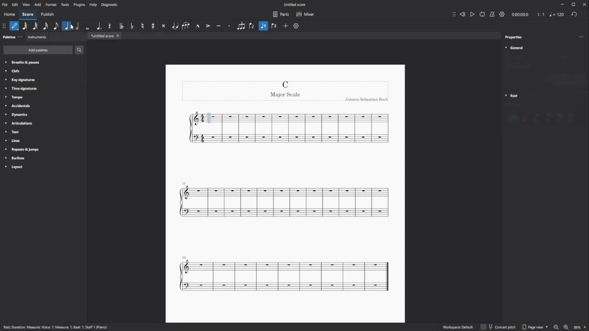This screenshot has height=331, width=589.
Task: Add a tie to the note
Action: click(x=175, y=26)
